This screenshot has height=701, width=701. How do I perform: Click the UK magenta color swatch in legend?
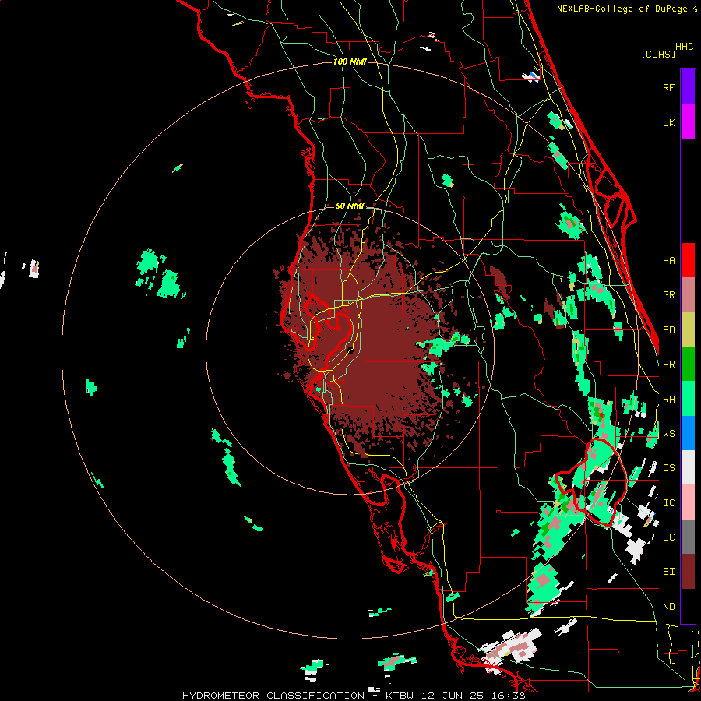pos(688,122)
